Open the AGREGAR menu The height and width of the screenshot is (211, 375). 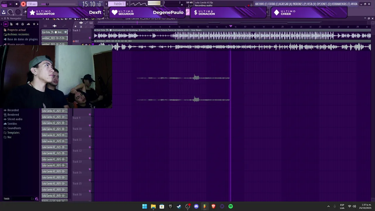tap(286, 4)
